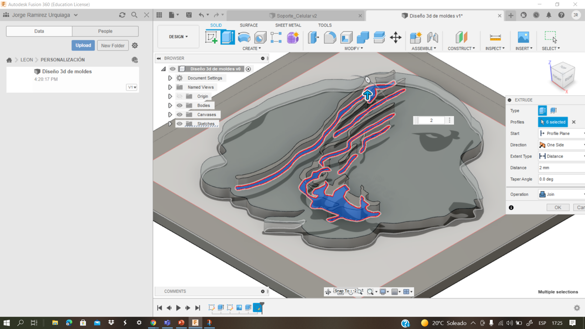Switch to the SURFACE tab
The width and height of the screenshot is (585, 329).
pos(249,25)
